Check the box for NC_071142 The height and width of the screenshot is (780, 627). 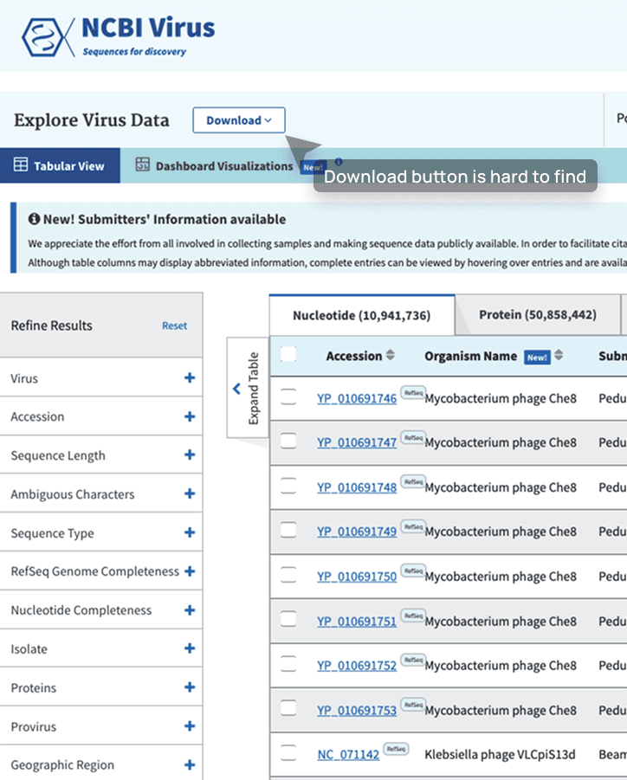(x=288, y=752)
